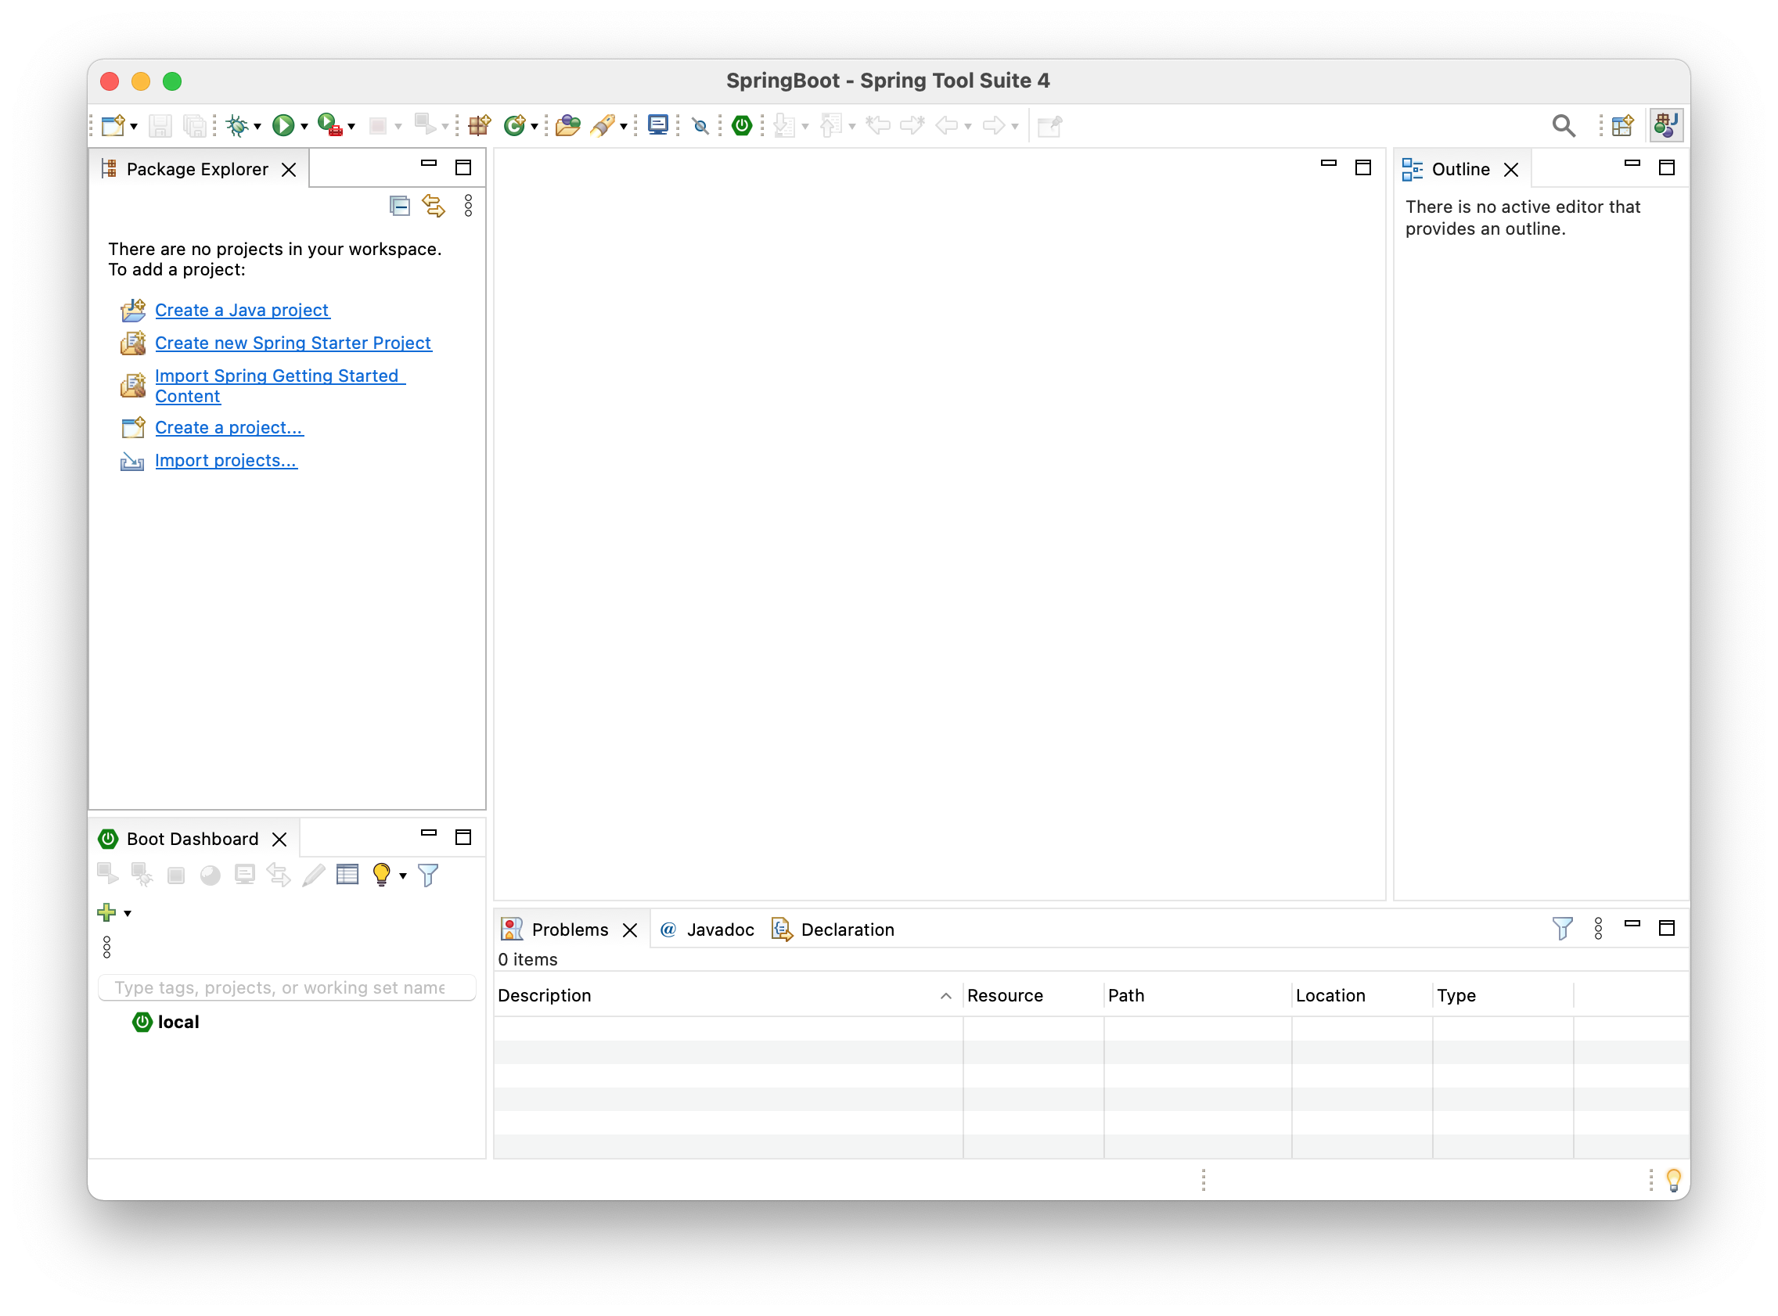Open the light bulb dropdown in Boot Dashboard
Viewport: 1778px width, 1316px height.
tap(403, 876)
